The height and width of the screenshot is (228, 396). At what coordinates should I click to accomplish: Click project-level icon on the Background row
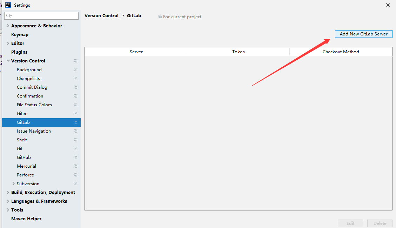point(75,70)
